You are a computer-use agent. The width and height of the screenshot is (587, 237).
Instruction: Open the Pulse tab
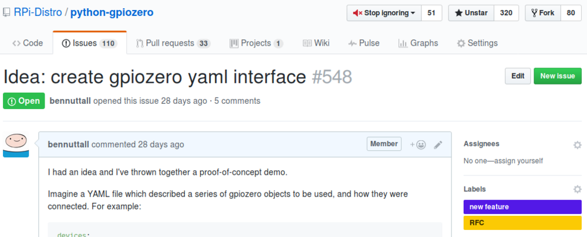pyautogui.click(x=363, y=43)
